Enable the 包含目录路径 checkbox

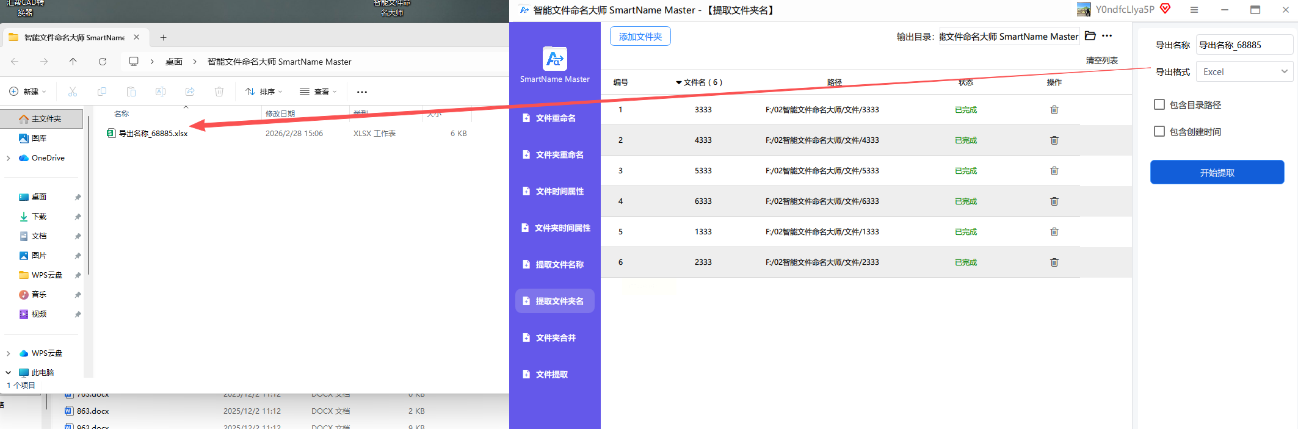[x=1159, y=105]
